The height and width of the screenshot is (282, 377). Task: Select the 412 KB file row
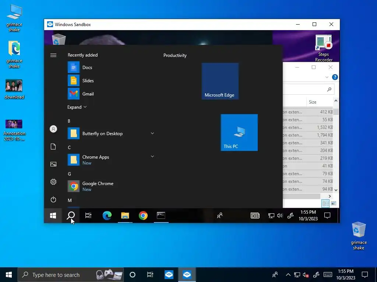click(308, 112)
